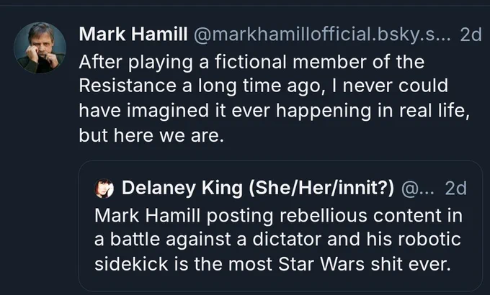Viewport: 490px width, 295px height.
Task: Open the @markhamillofficial.bsky.s... handle
Action: pos(322,34)
